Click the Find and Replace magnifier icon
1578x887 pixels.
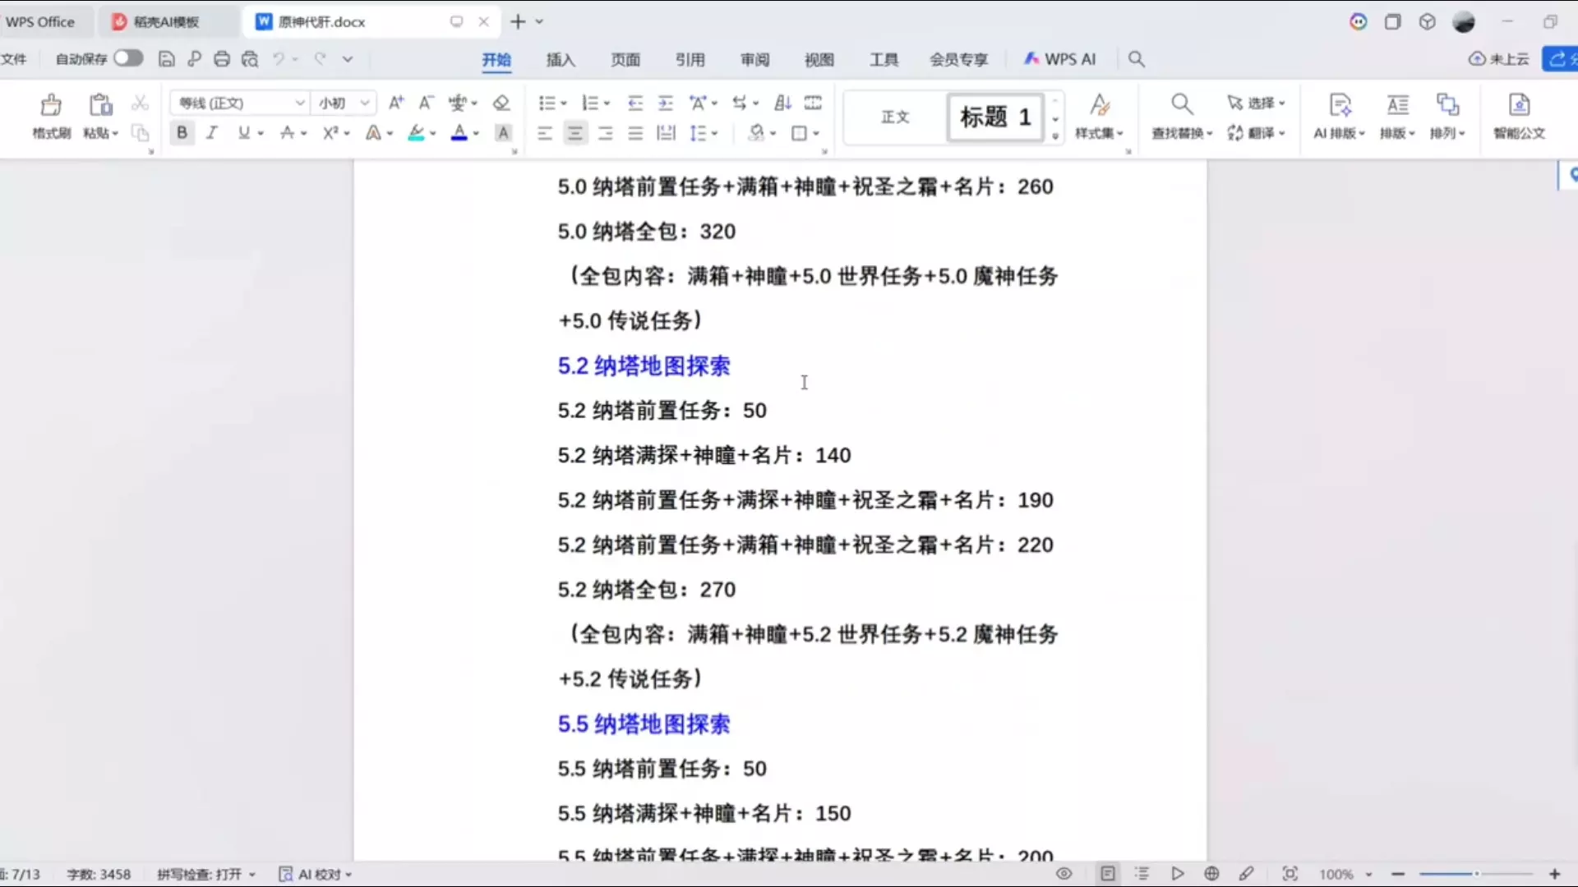click(x=1181, y=104)
